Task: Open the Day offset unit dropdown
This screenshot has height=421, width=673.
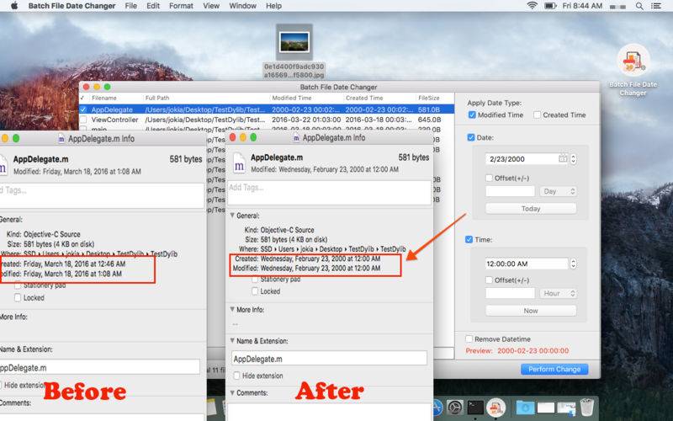Action: point(558,191)
